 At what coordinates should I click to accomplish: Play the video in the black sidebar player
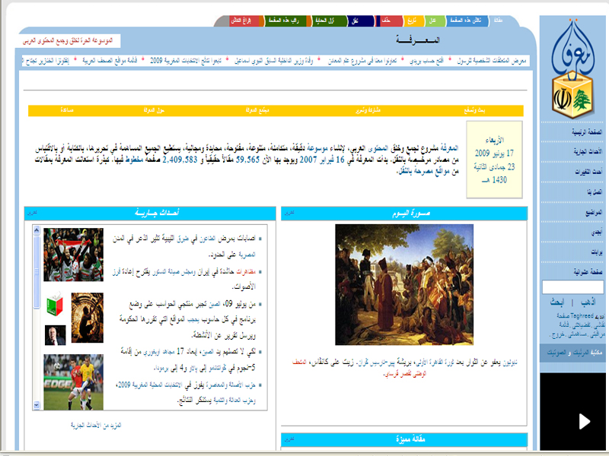pos(584,422)
